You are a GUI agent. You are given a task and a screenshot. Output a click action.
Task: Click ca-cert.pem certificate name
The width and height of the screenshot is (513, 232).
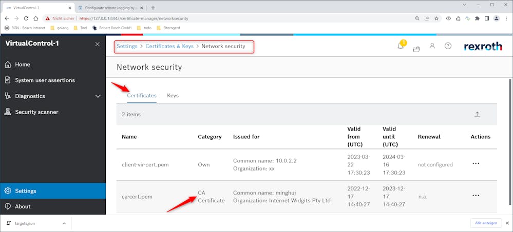(137, 197)
